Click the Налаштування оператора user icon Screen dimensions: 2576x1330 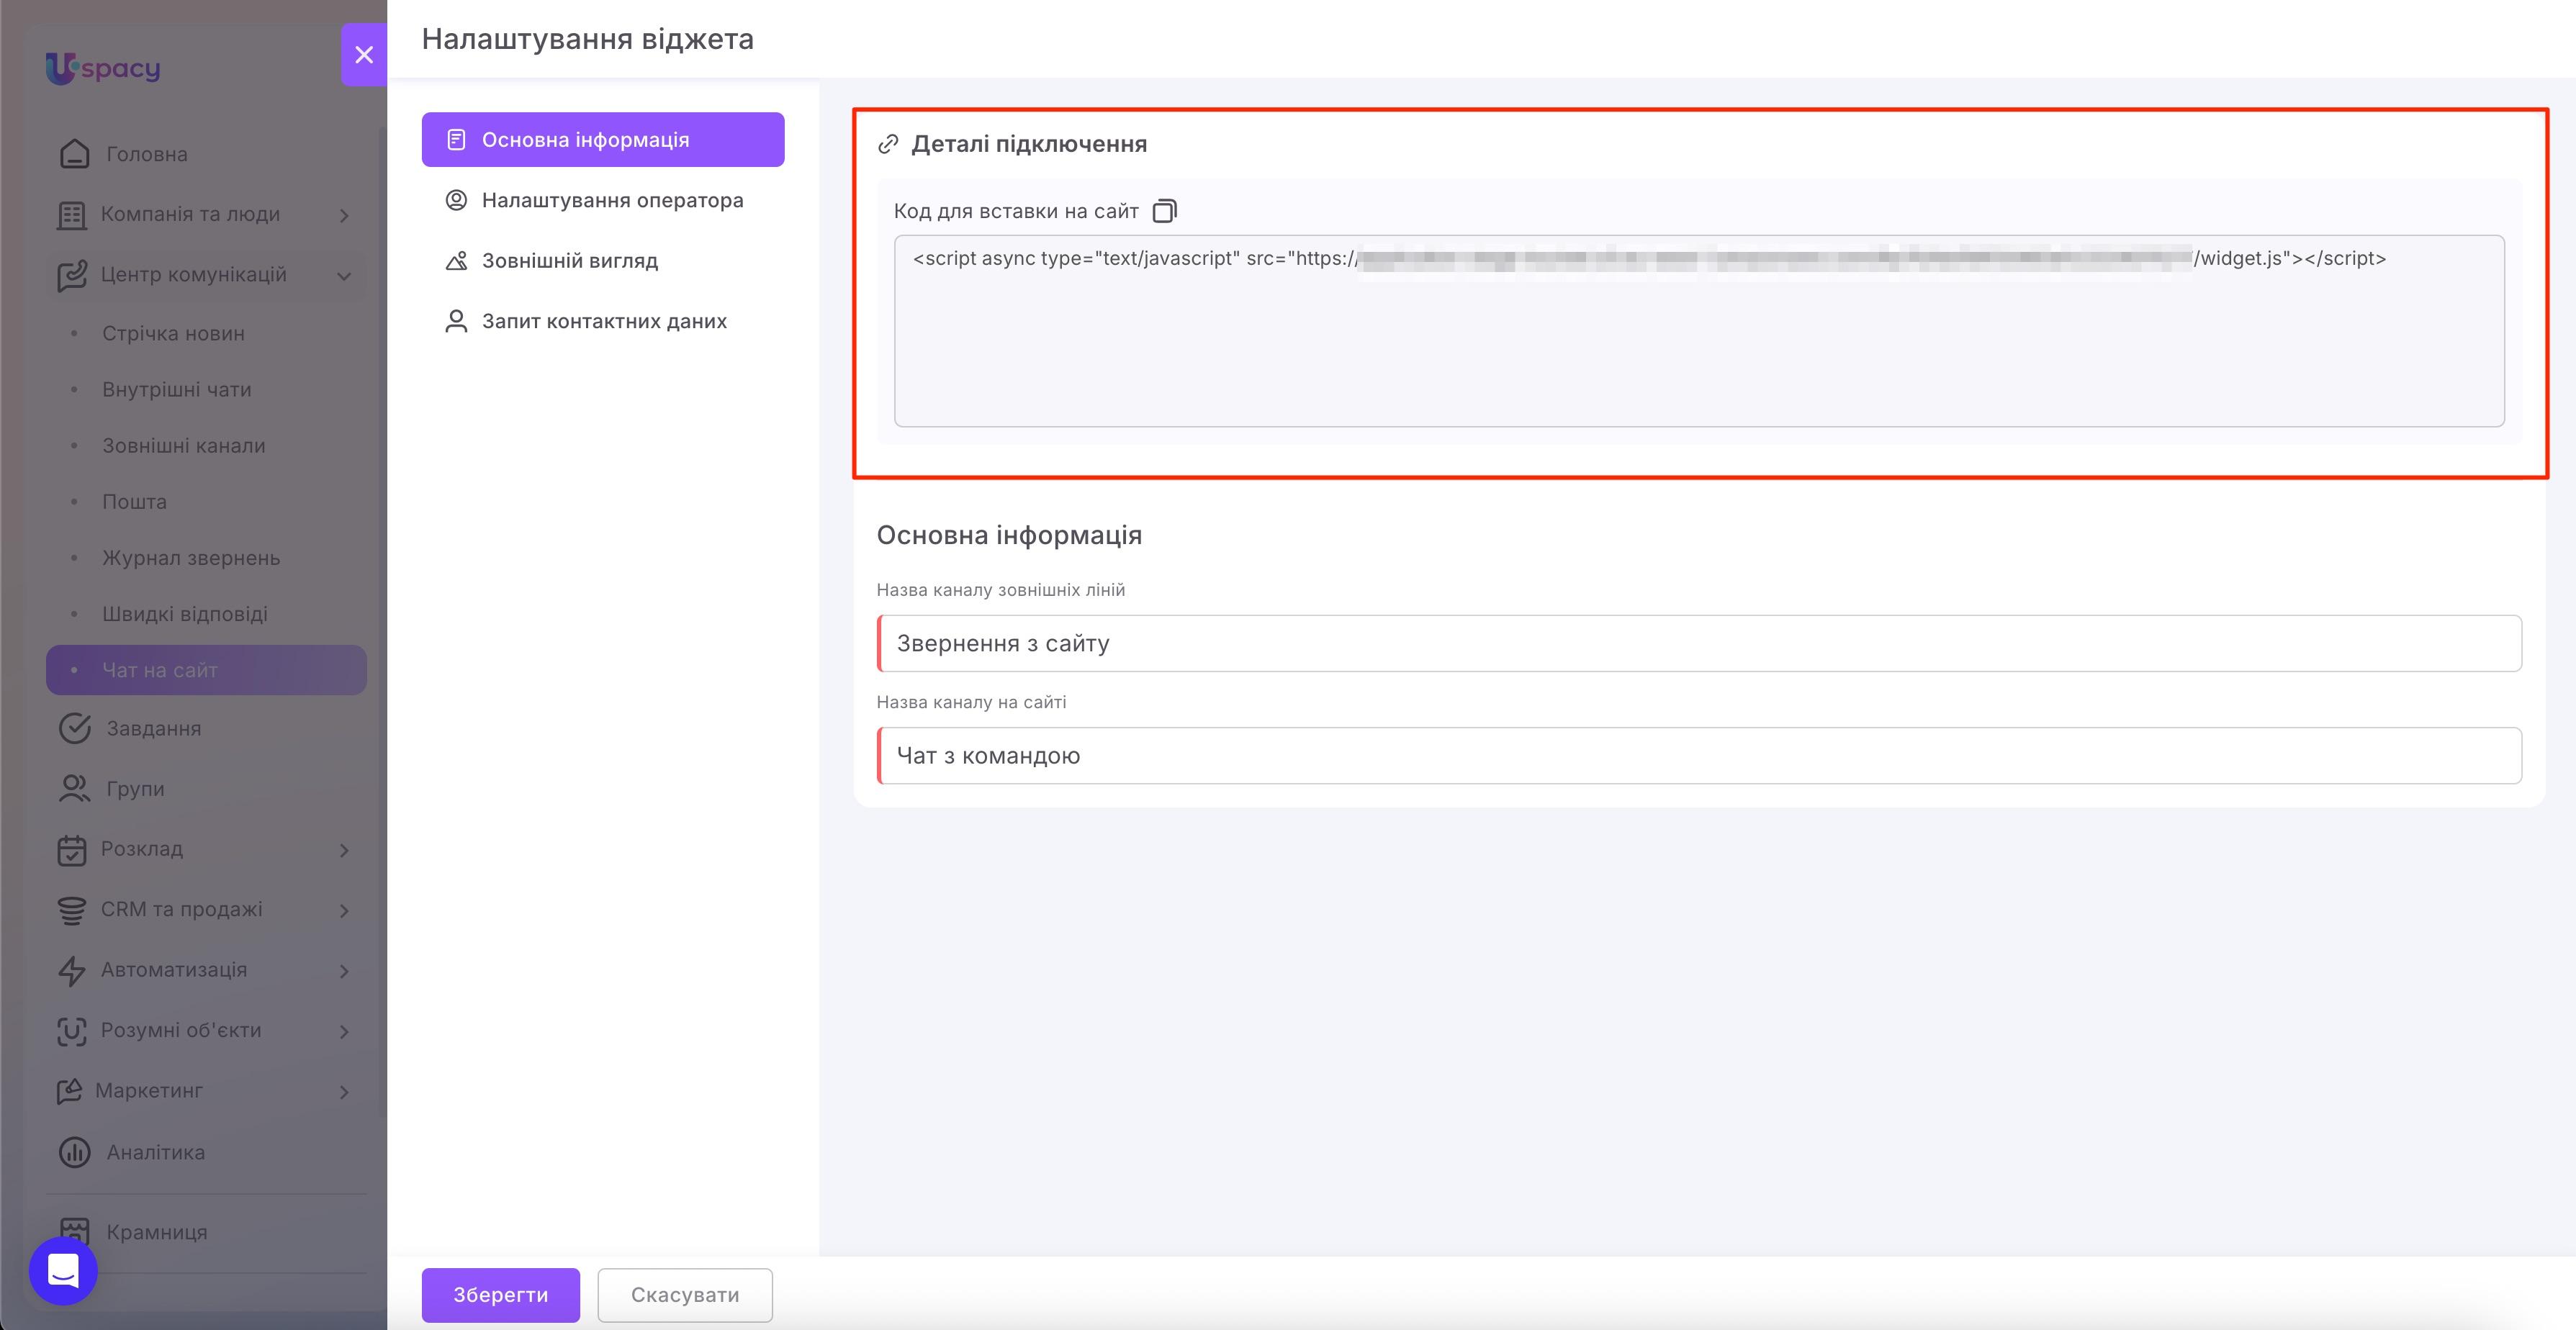point(456,200)
